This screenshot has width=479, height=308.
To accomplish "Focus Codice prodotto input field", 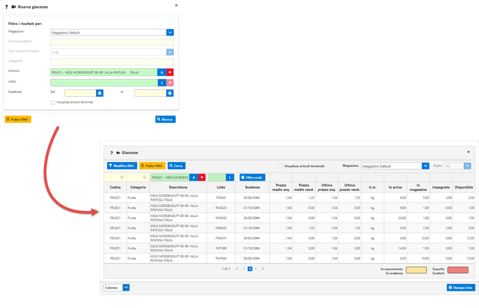I will coord(112,42).
